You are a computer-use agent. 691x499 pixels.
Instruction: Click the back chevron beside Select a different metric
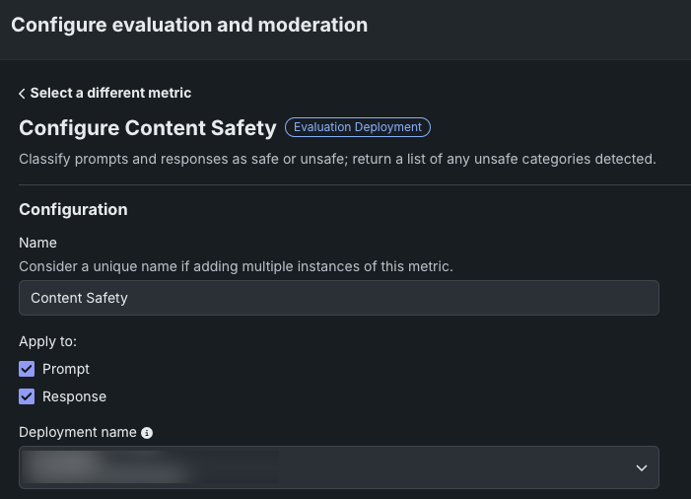[22, 94]
